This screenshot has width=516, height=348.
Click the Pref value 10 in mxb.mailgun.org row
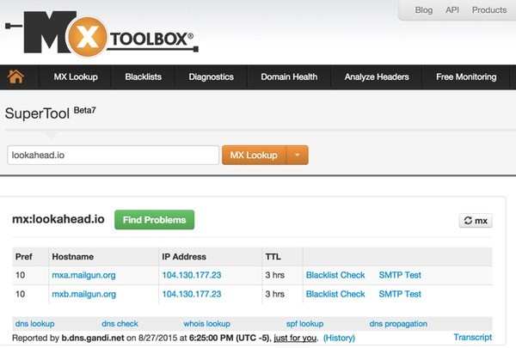coord(20,294)
